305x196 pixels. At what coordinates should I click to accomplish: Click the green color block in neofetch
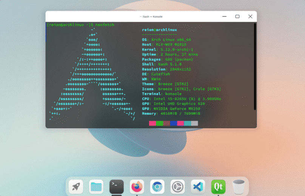click(160, 123)
